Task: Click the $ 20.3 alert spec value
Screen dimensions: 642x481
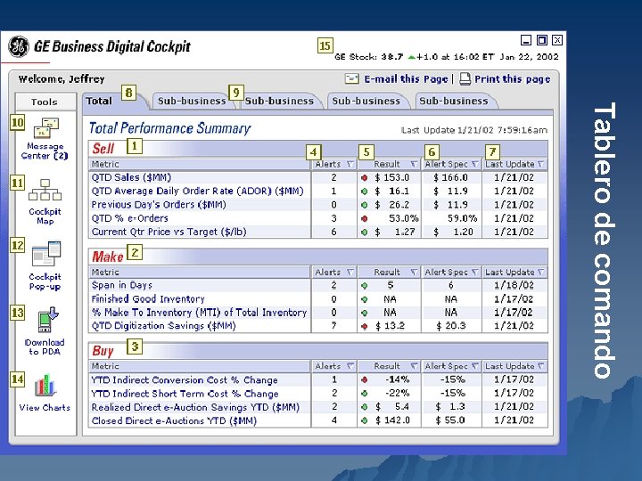Action: 451,326
